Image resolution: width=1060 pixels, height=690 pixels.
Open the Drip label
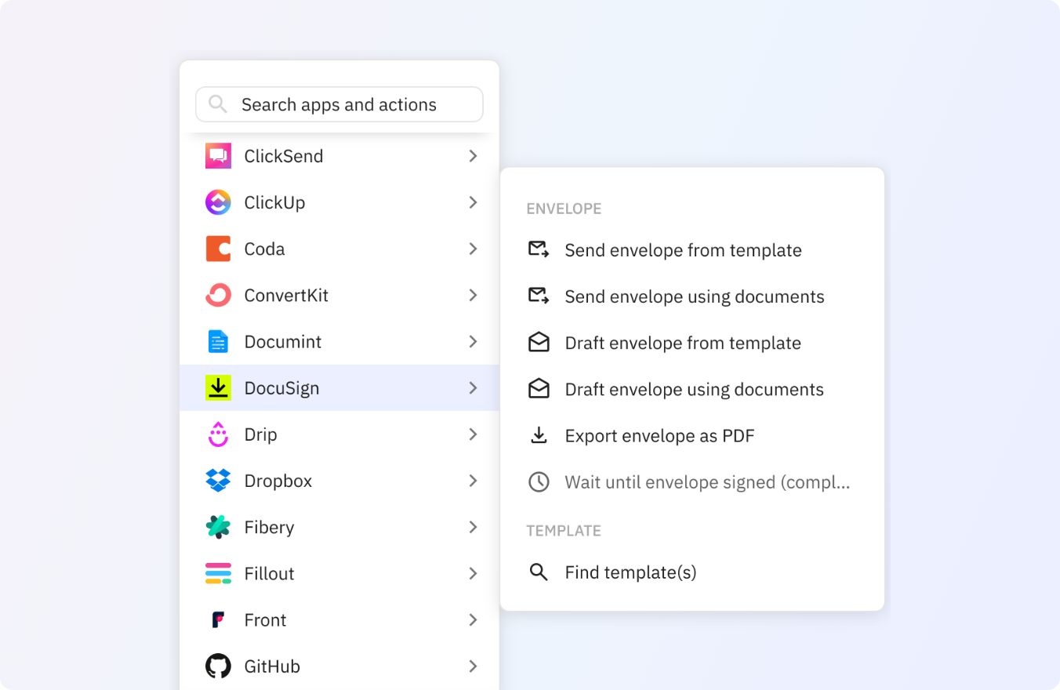coord(260,434)
